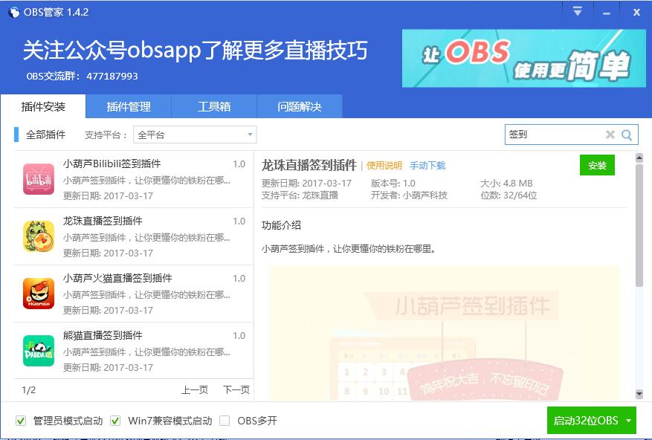This screenshot has height=440, width=652.
Task: Click the Longzhu dragon plugin icon
Action: pyautogui.click(x=38, y=236)
